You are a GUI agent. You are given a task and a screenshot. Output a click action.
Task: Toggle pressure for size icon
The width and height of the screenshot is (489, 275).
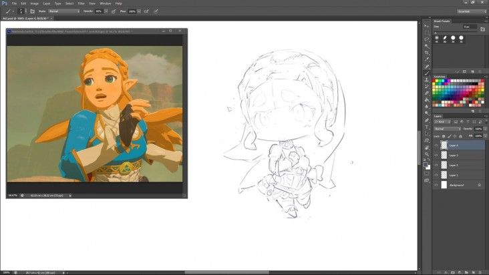(156, 11)
